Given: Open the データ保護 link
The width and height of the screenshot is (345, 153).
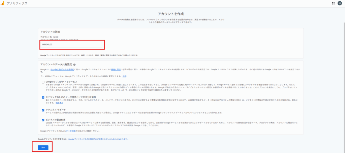Looking at the screenshot, I should click(71, 131).
